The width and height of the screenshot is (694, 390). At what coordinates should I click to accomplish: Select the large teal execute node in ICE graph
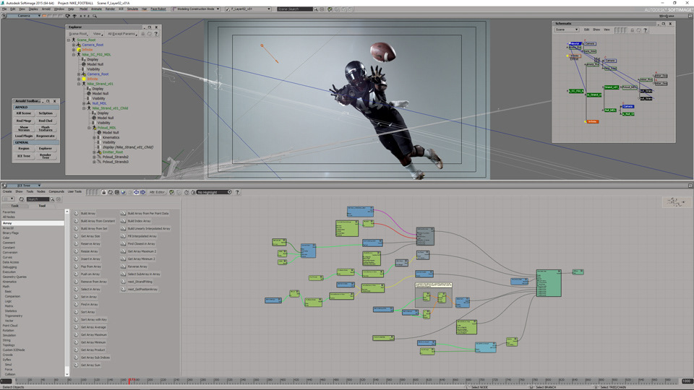pos(549,283)
